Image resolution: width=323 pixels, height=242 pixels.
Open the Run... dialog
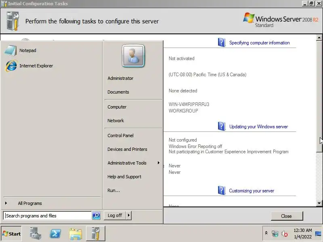tap(113, 190)
